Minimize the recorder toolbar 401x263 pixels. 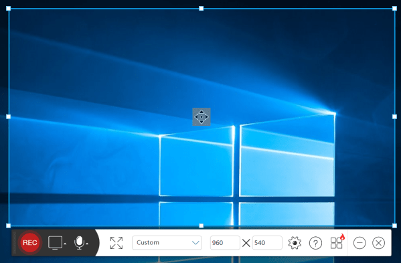[x=359, y=243]
